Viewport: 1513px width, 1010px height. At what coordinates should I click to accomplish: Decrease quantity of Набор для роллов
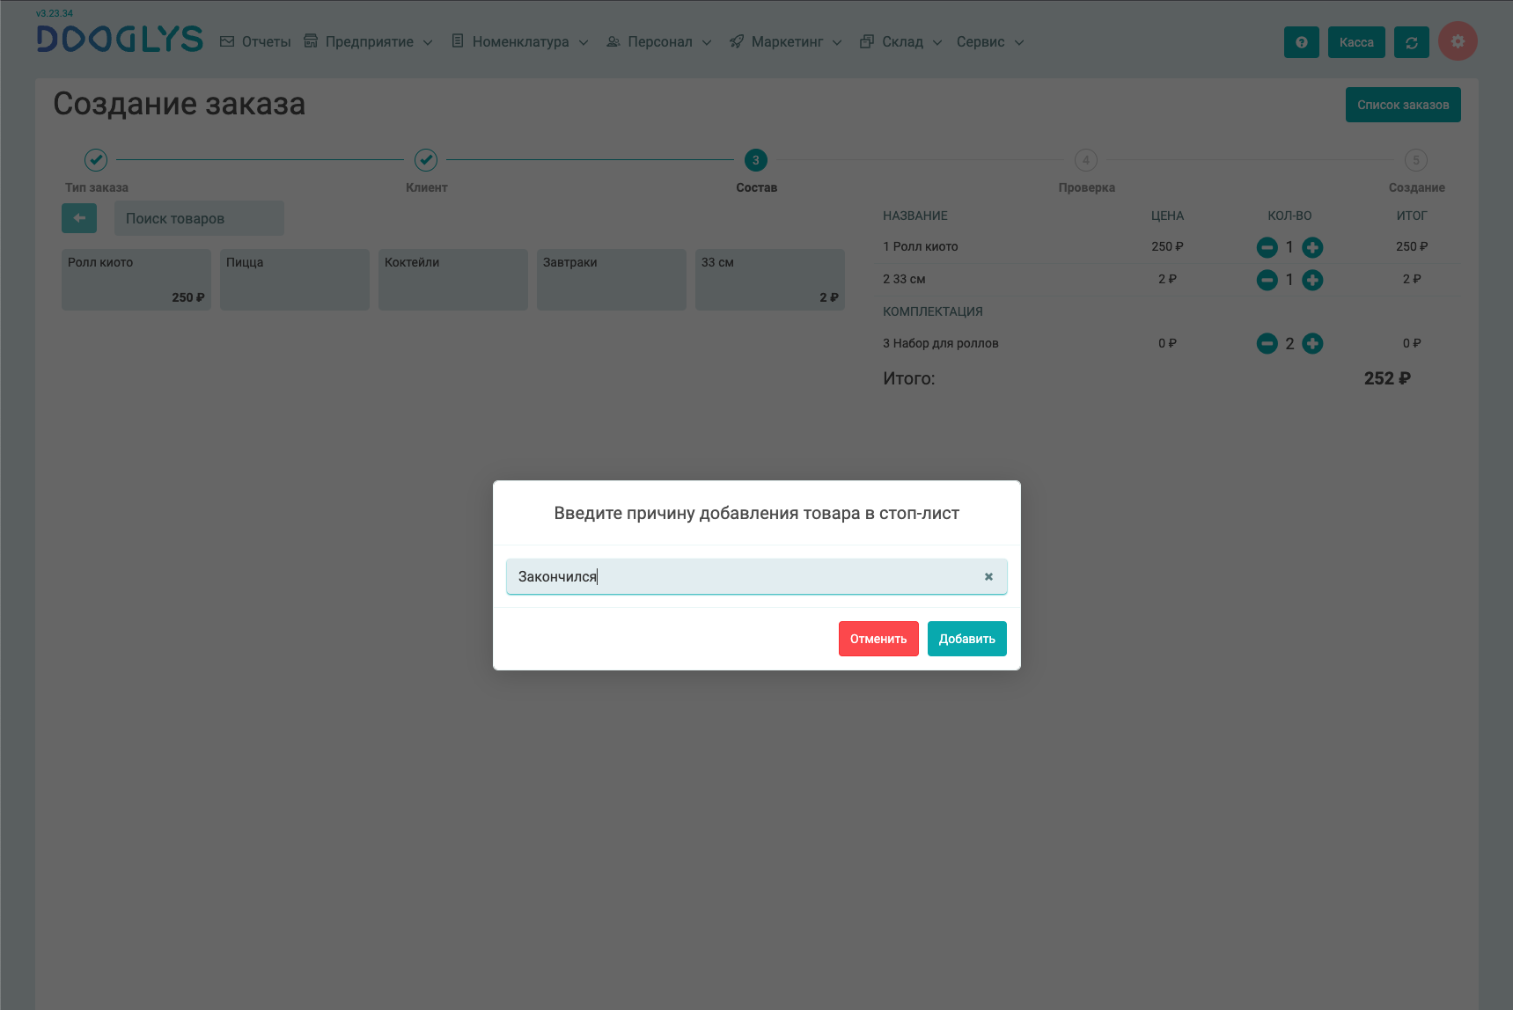tap(1267, 343)
